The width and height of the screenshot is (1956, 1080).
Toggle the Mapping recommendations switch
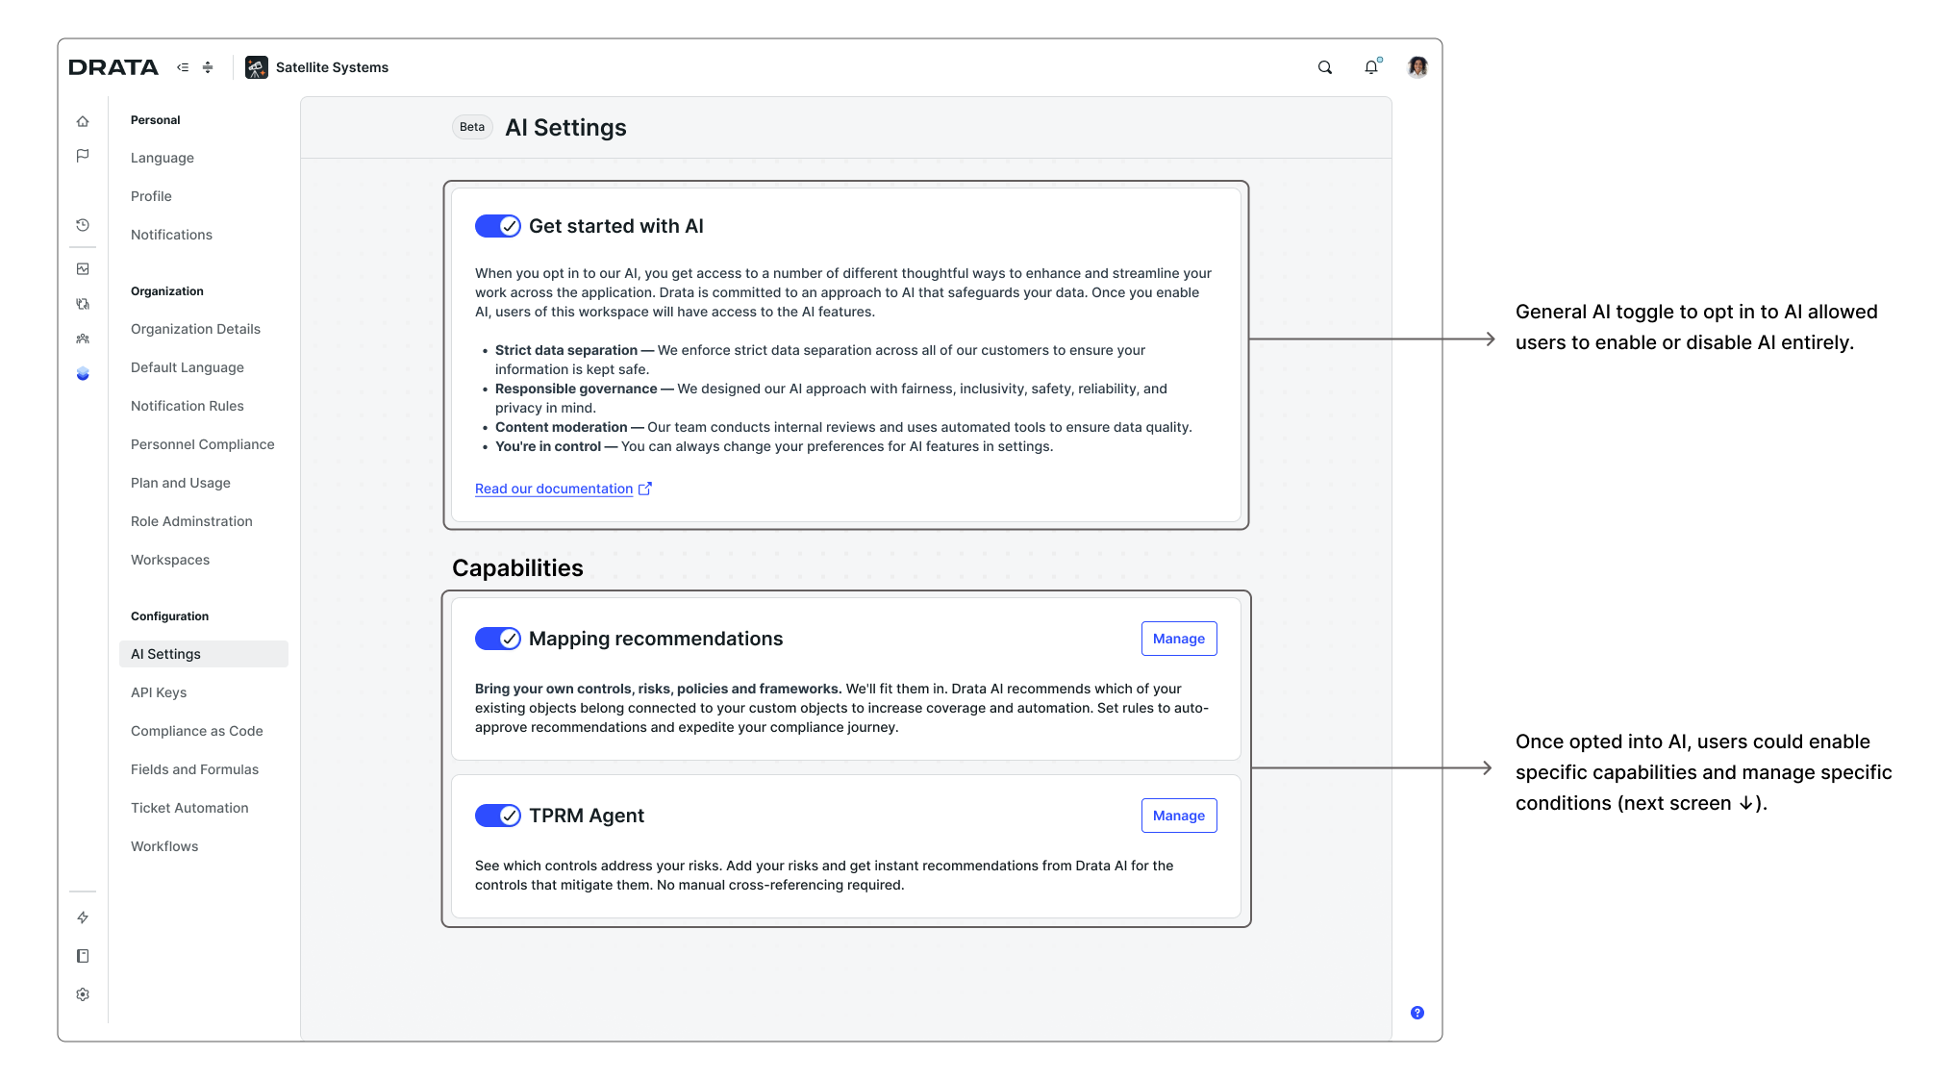(x=498, y=639)
